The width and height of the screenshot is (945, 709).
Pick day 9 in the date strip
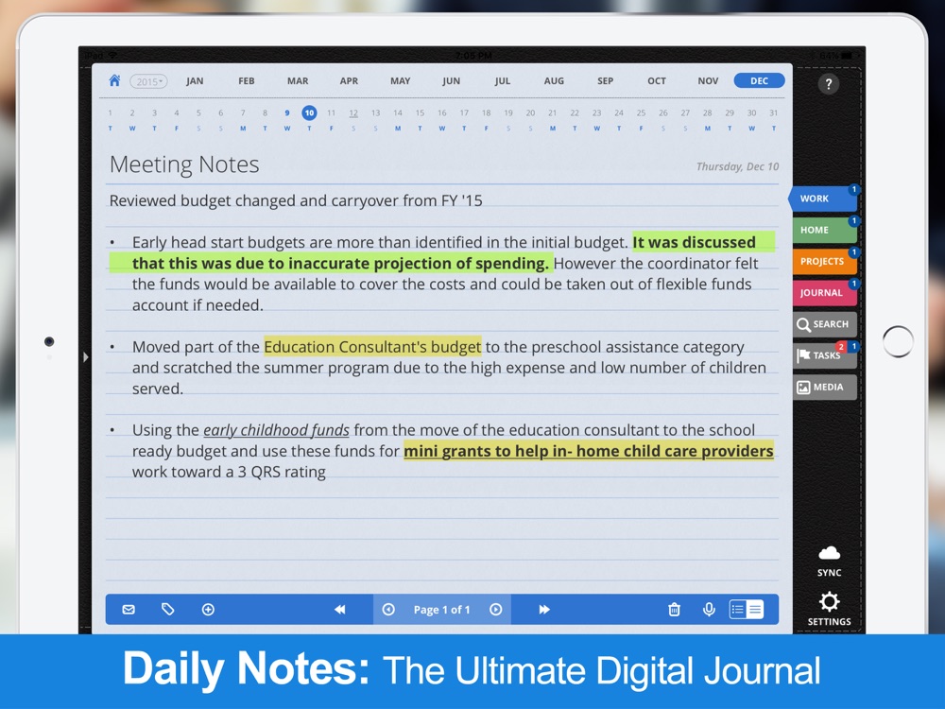point(287,112)
